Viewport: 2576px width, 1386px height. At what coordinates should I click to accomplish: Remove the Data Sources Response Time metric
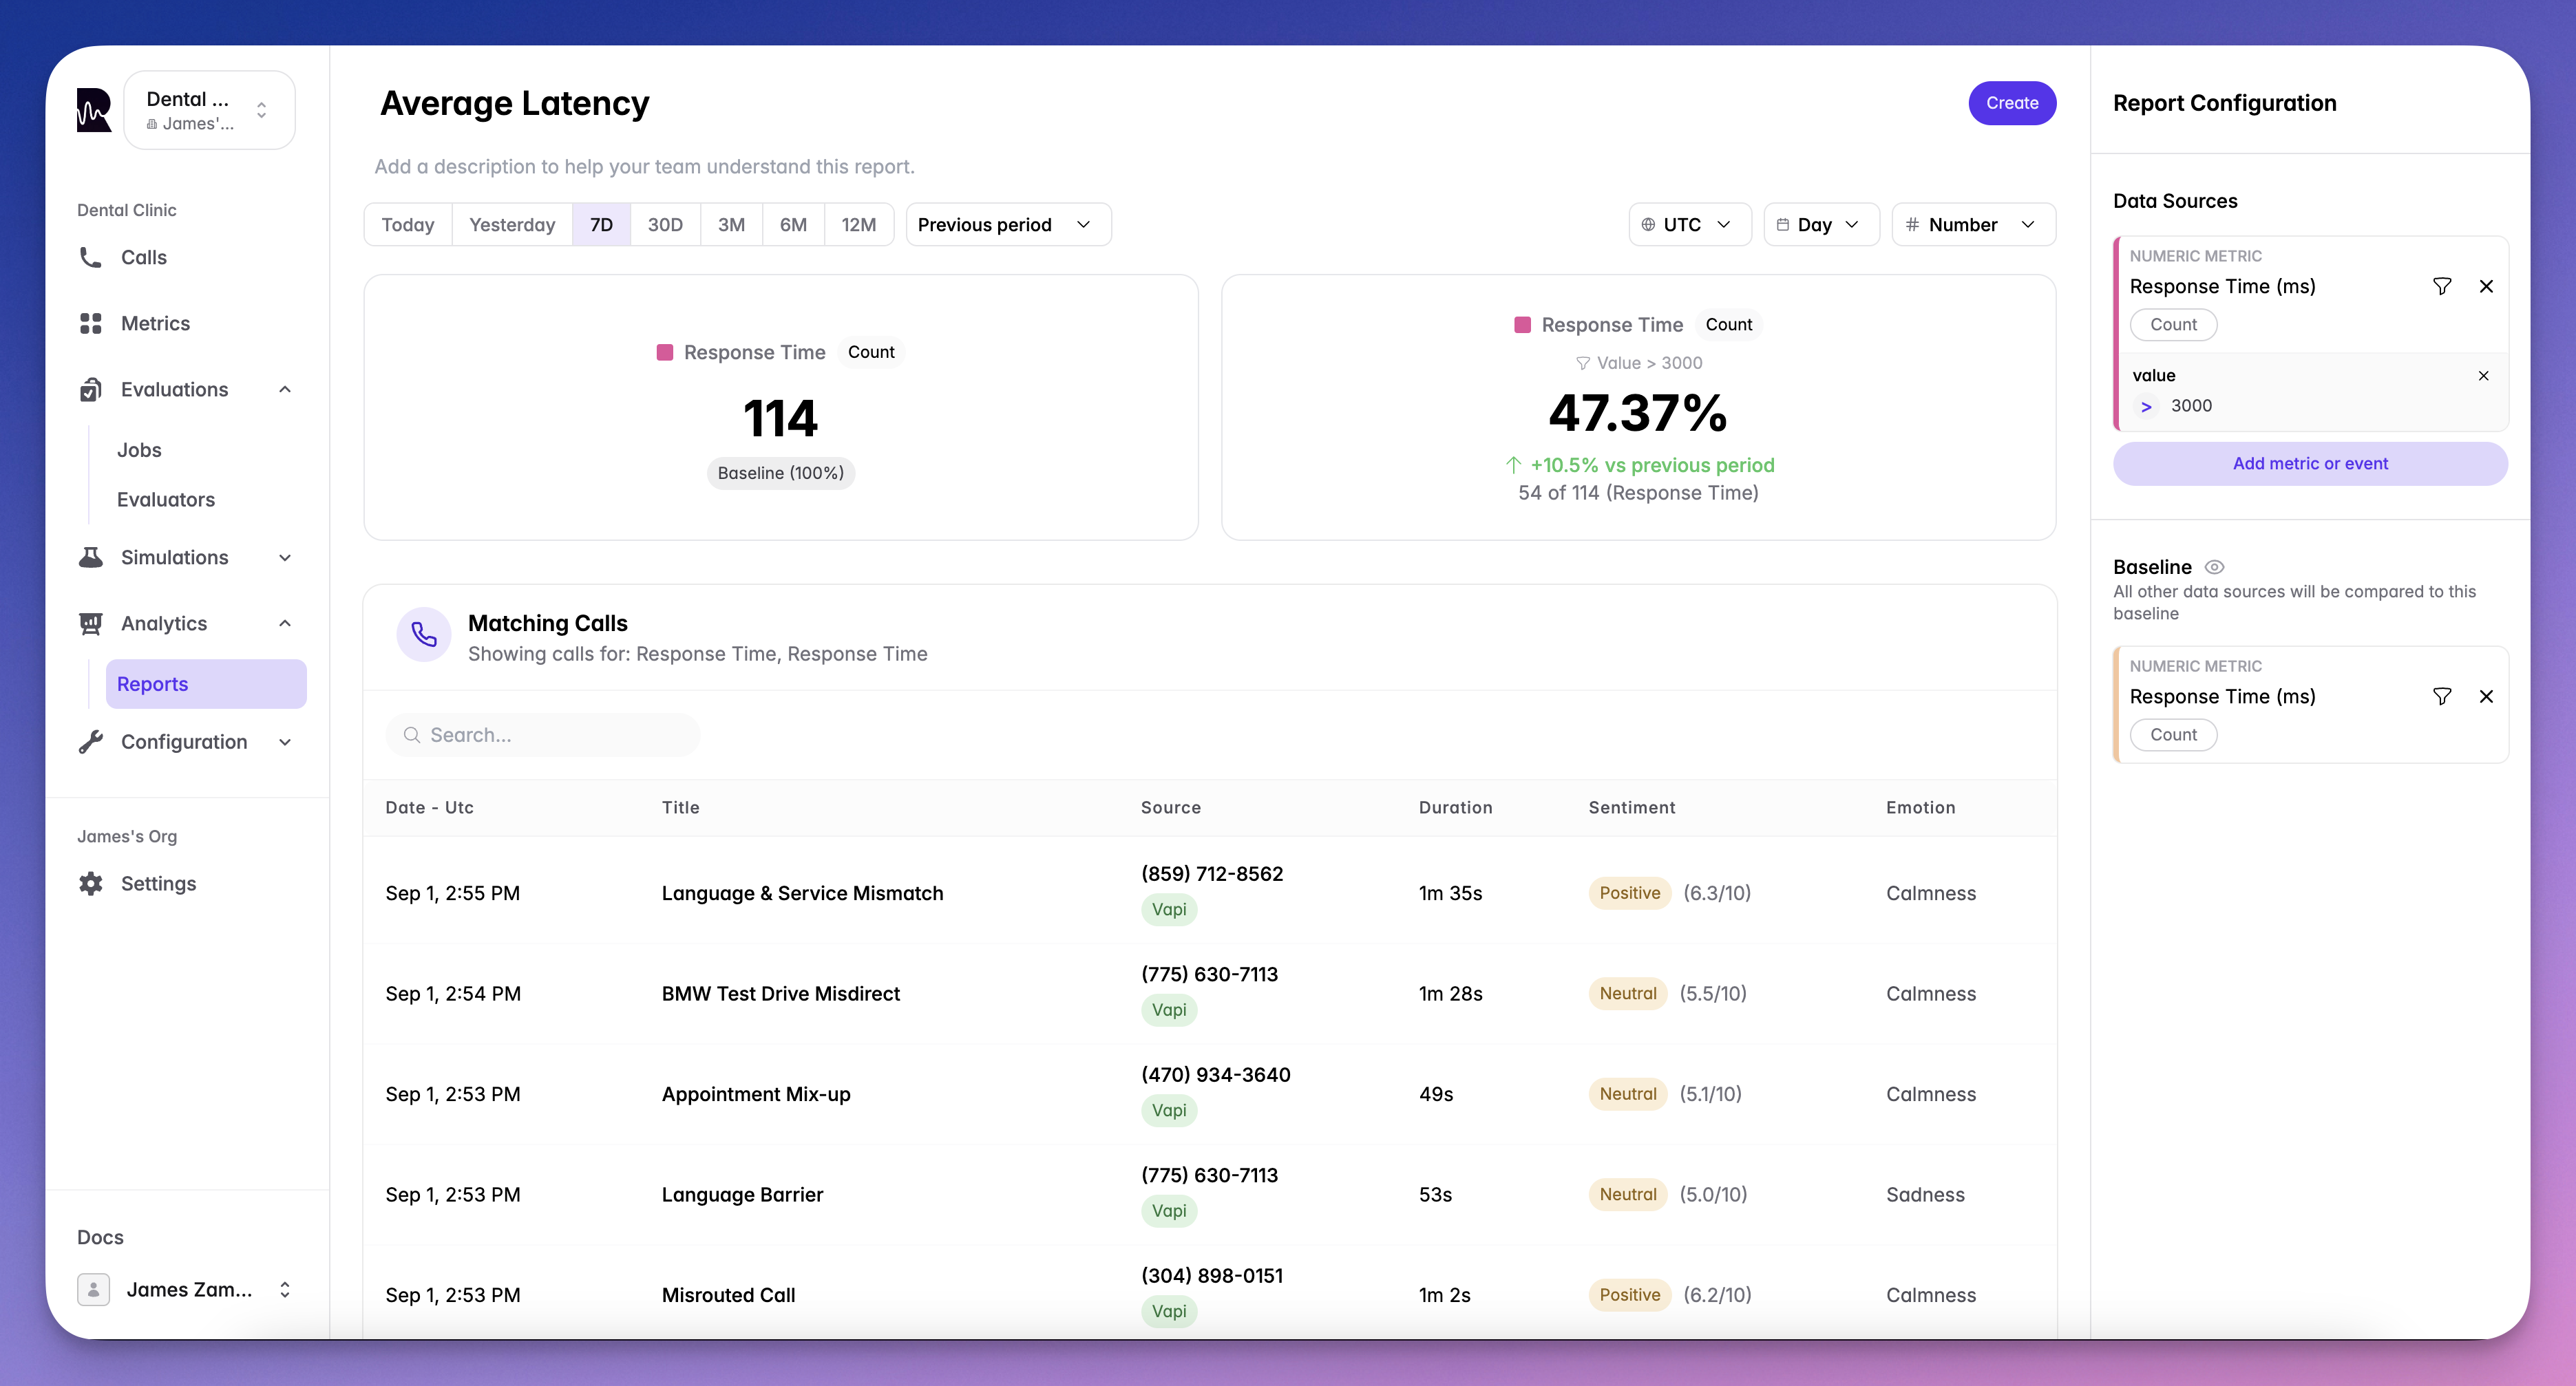2486,286
